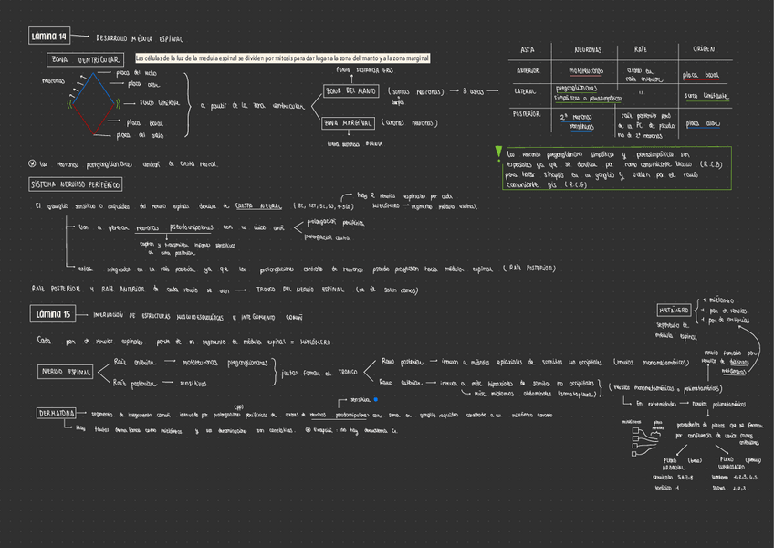
Task: Click the small blue dot near 'sensitiva'
Action: pos(362,399)
